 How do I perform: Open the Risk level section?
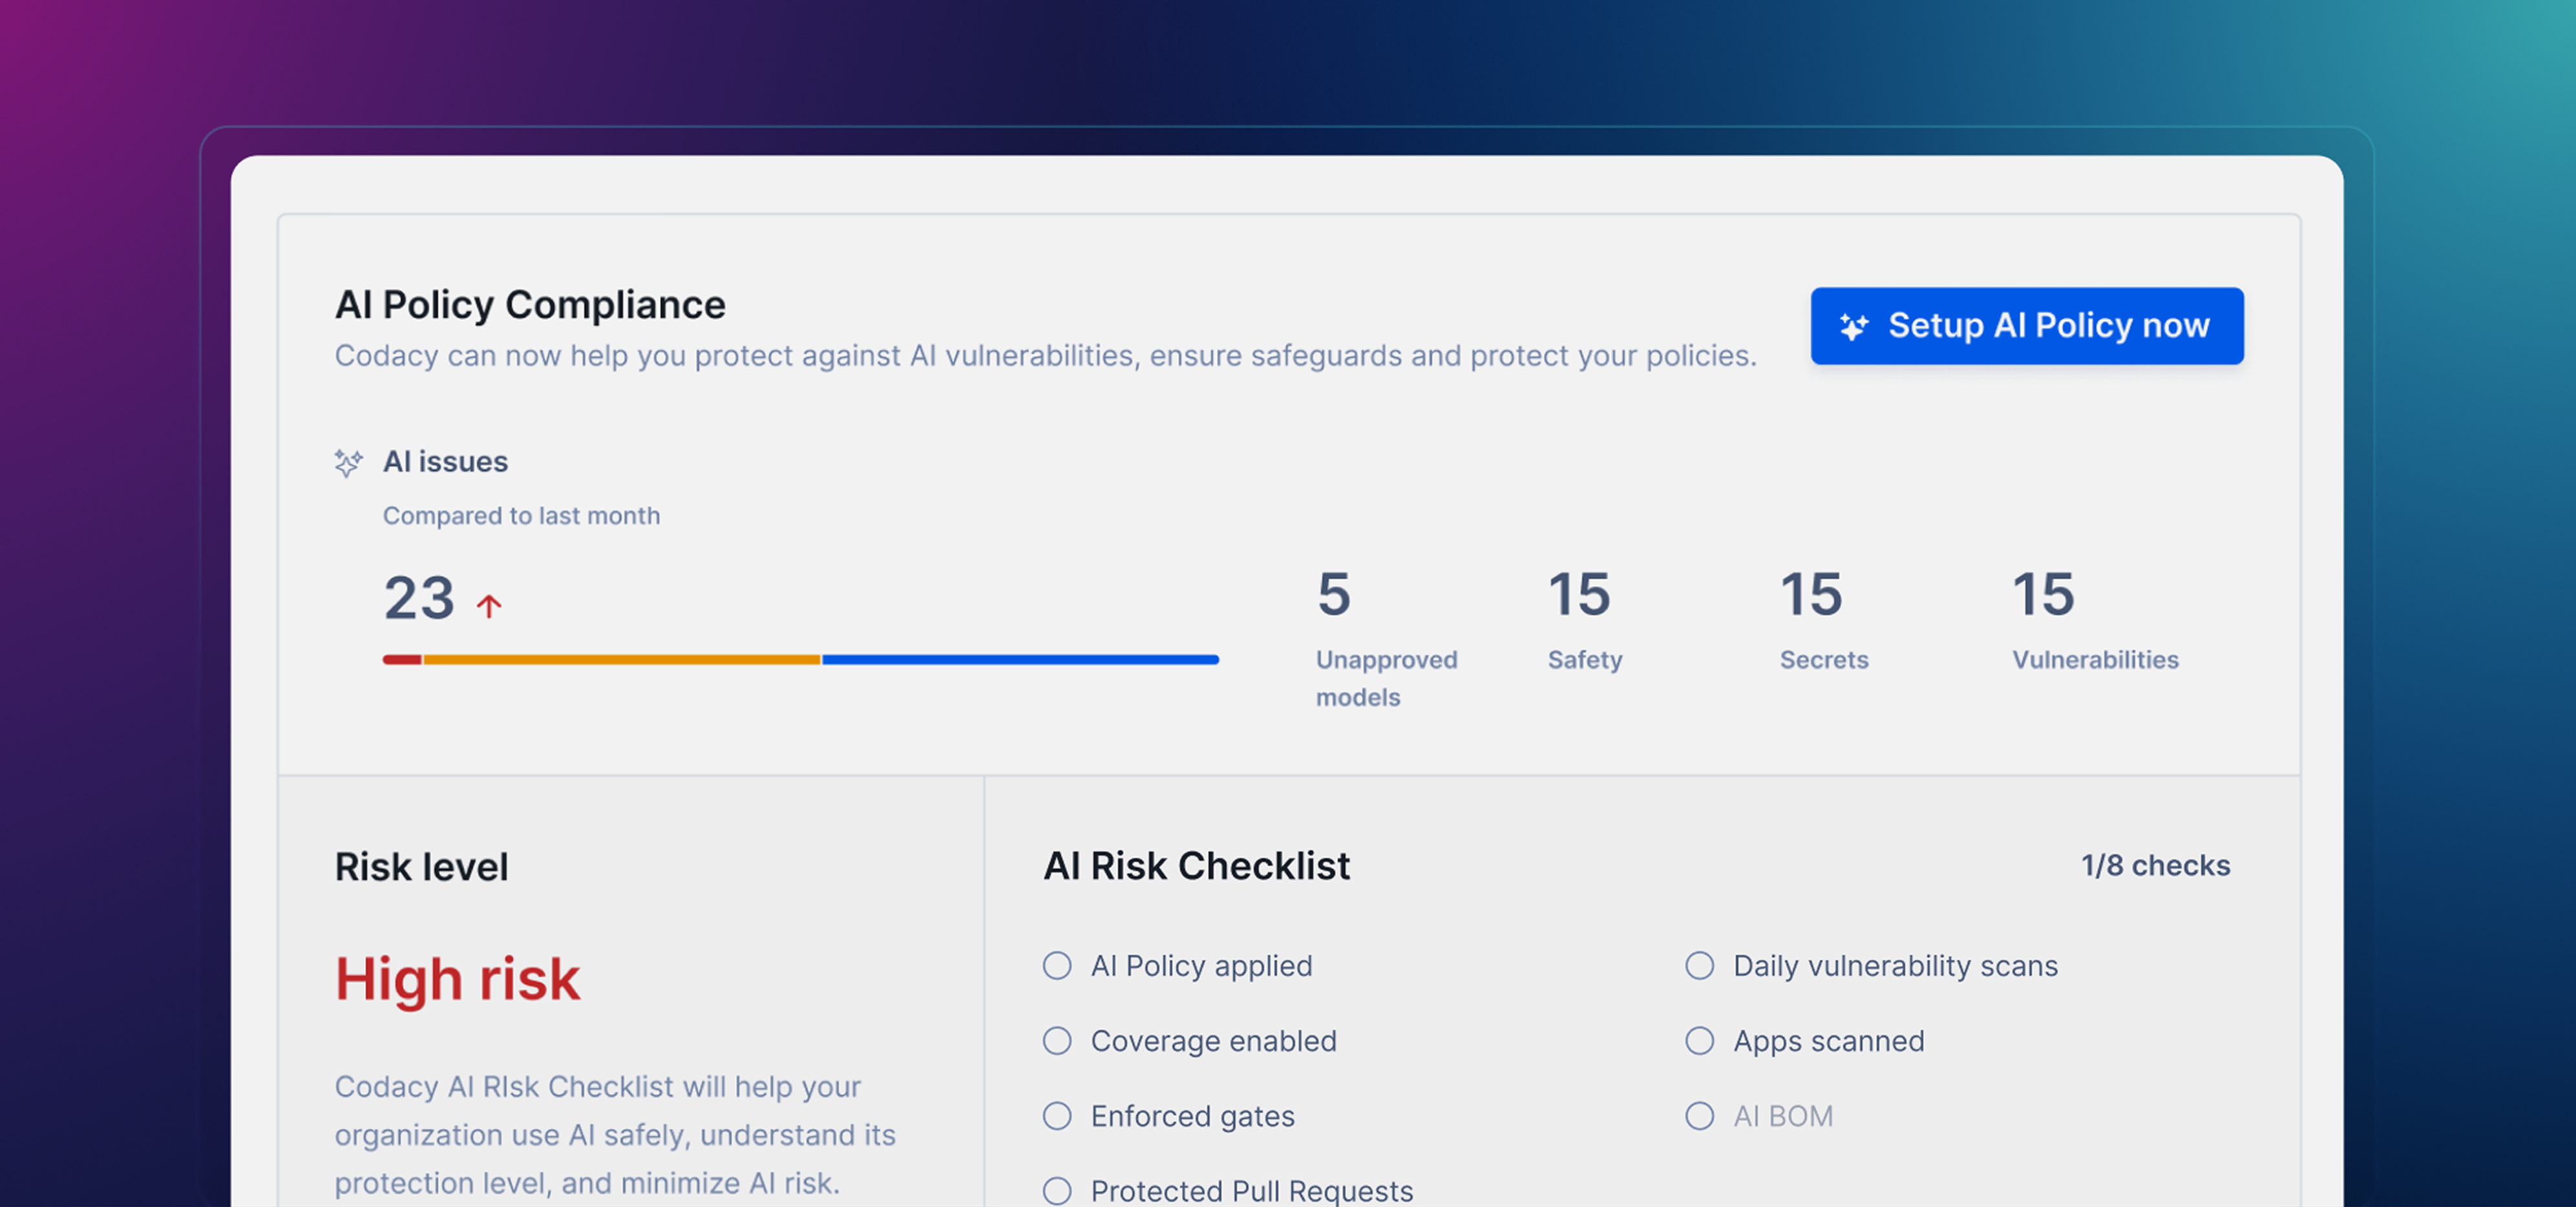[x=422, y=866]
